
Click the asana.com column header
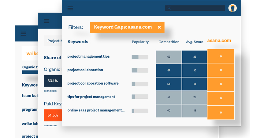tap(219, 40)
